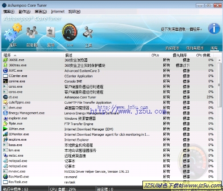Open the Internet menu
Viewport: 223px width, 191px height.
pyautogui.click(x=58, y=12)
